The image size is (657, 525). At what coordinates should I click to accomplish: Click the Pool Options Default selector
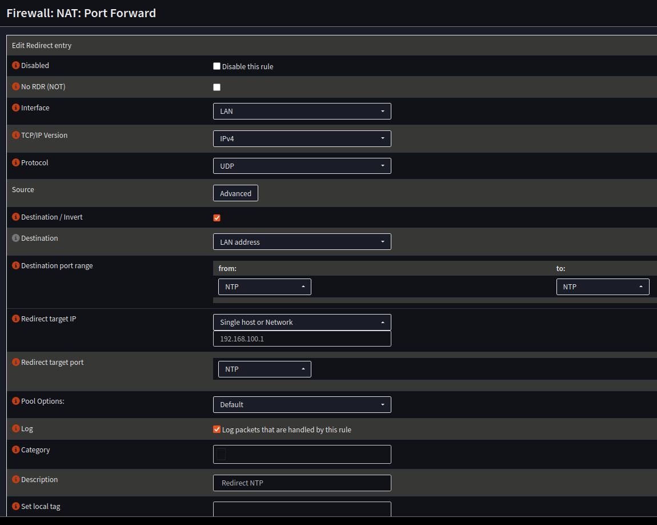[302, 404]
